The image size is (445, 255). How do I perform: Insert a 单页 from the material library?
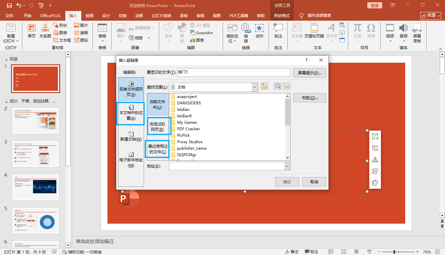click(32, 31)
